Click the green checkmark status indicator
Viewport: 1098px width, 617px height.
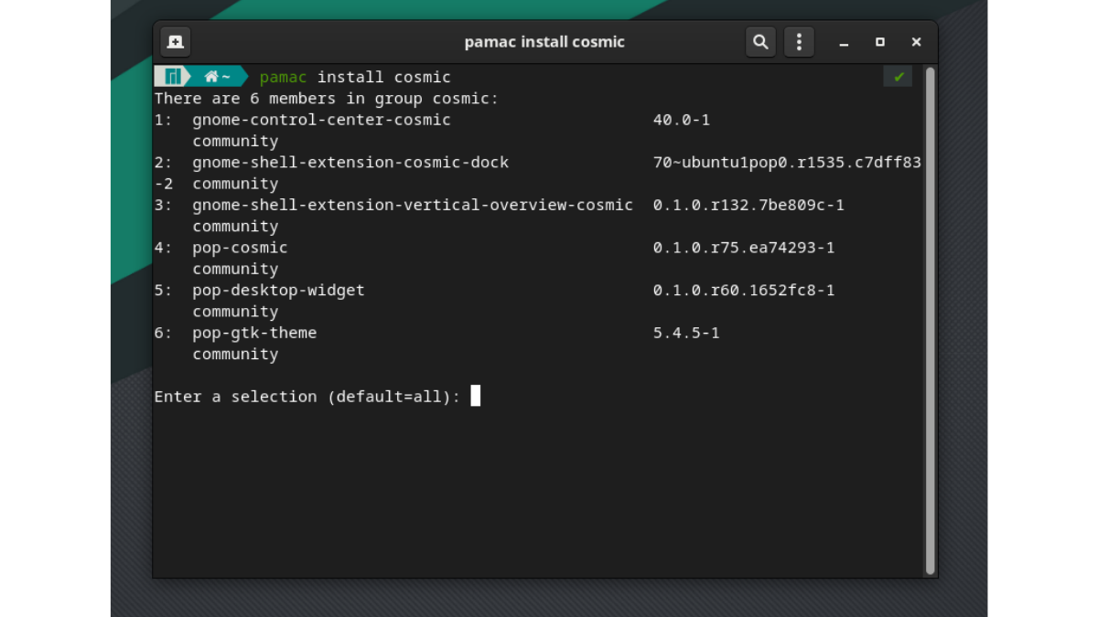tap(899, 77)
